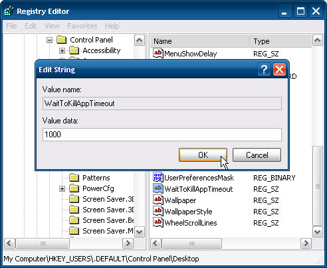Click the WaitToKillAppTimeout value icon
Image resolution: width=327 pixels, height=268 pixels.
[158, 189]
